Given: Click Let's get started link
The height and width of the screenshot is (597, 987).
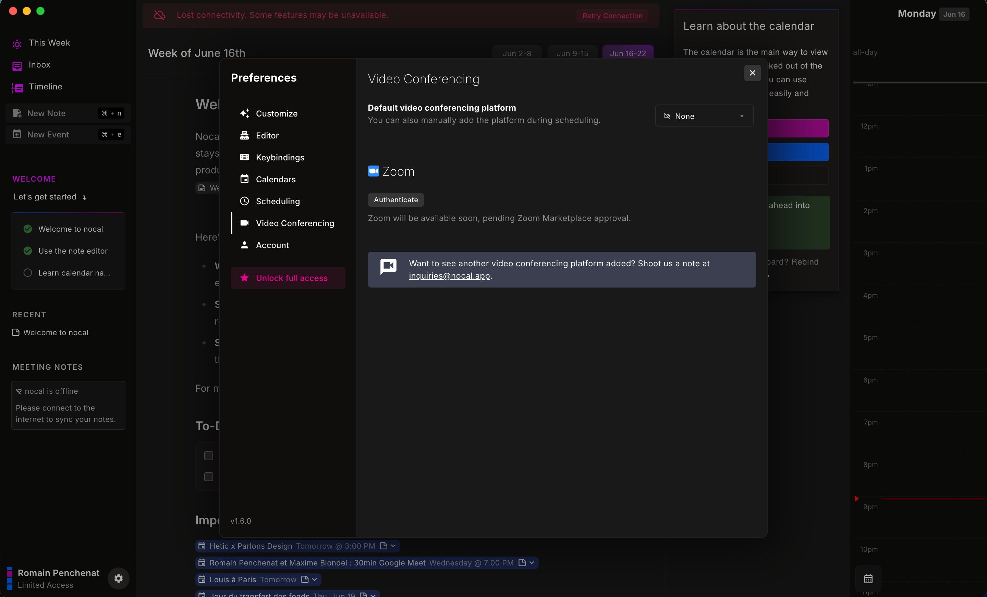Looking at the screenshot, I should (x=50, y=197).
